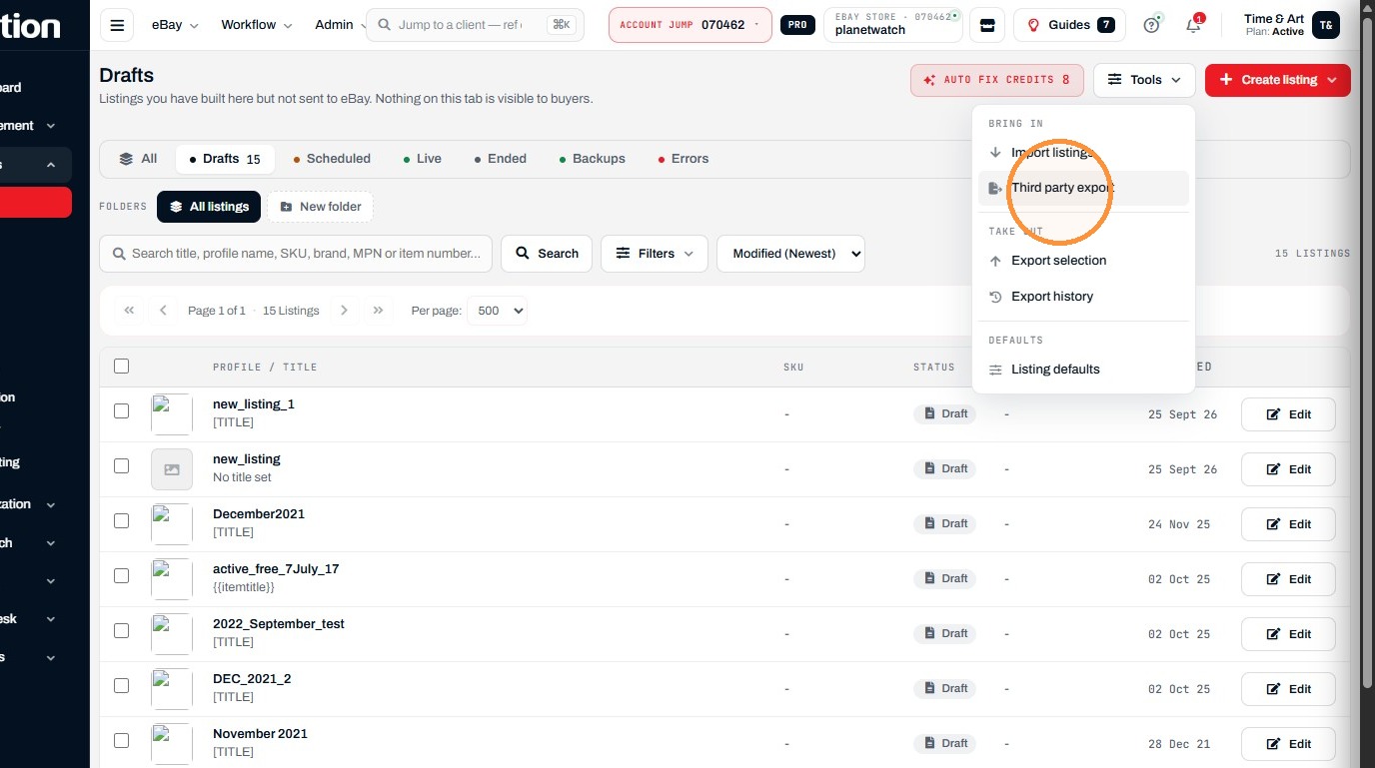Click the new_listing image placeholder thumbnail
This screenshot has height=768, width=1375.
(x=172, y=469)
